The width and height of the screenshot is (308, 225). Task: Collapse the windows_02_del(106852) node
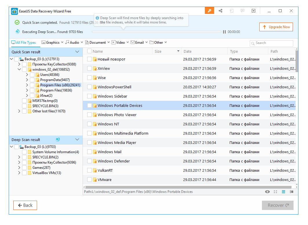19,69
